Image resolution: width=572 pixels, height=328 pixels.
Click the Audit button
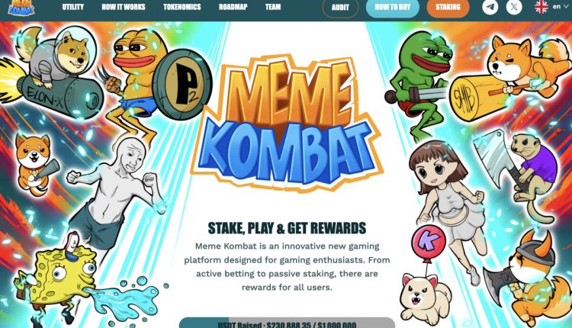tap(340, 8)
